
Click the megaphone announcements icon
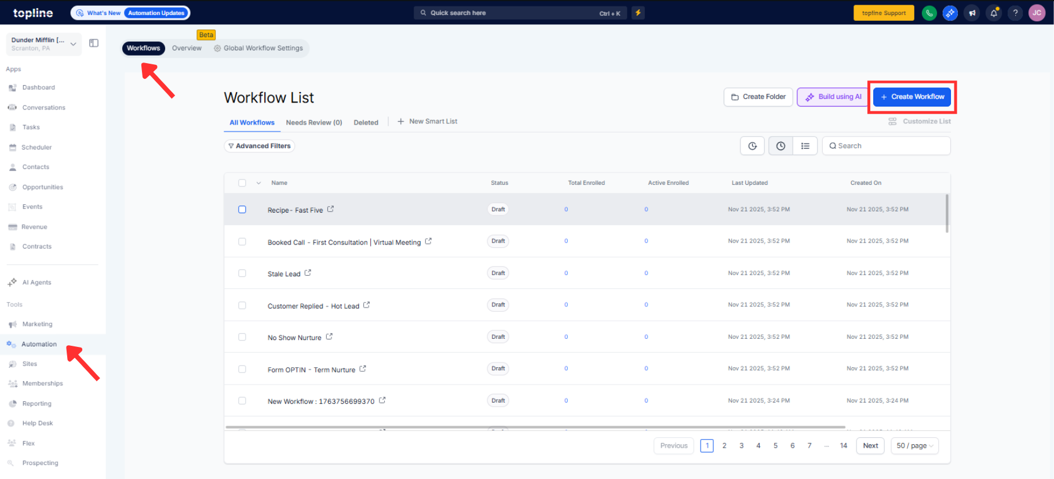[972, 13]
